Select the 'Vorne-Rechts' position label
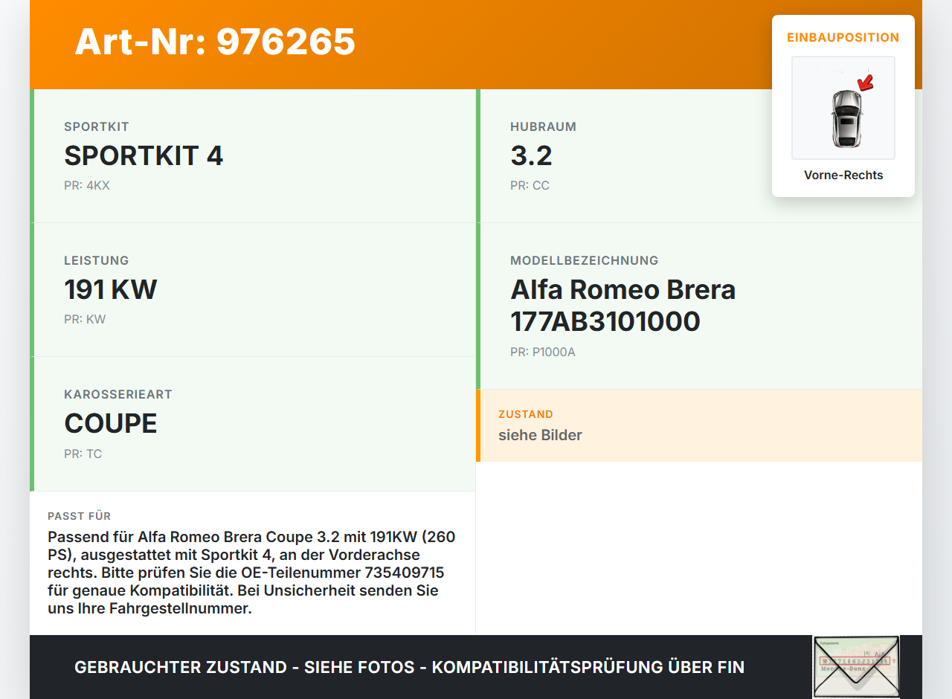 (843, 175)
